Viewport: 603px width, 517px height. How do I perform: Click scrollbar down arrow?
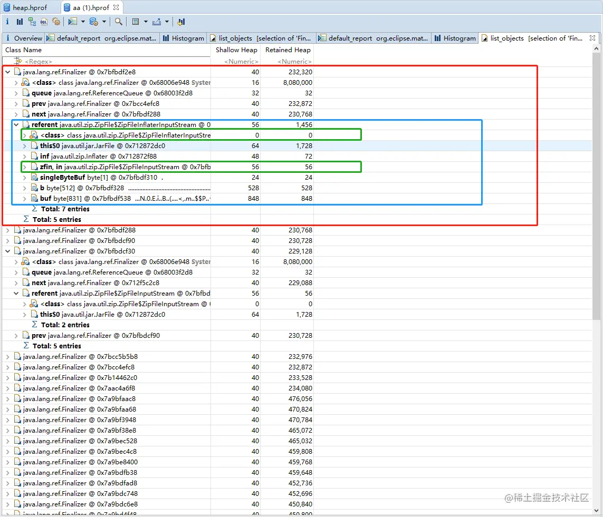(597, 511)
